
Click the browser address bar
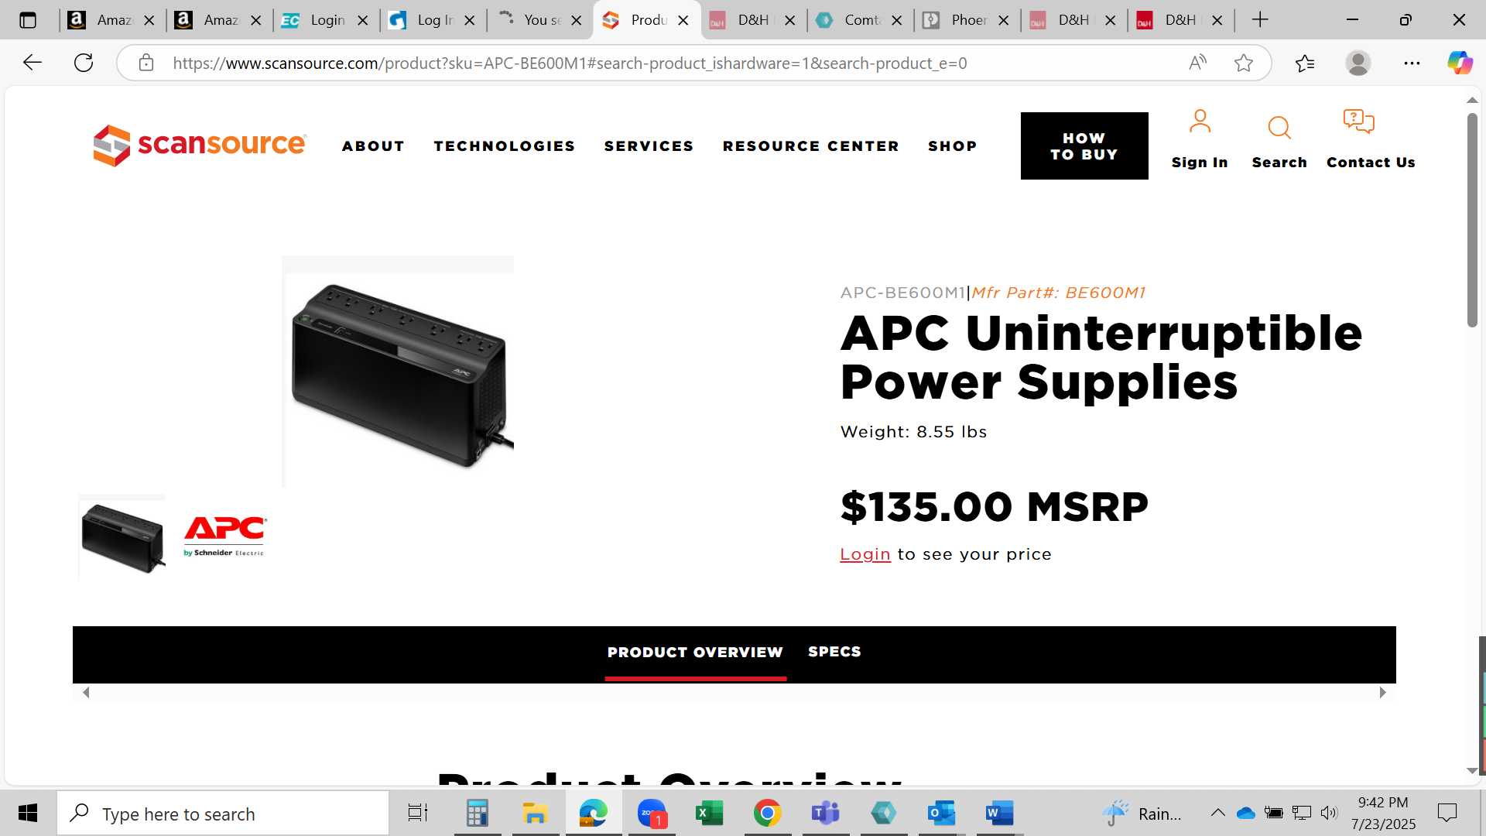666,63
